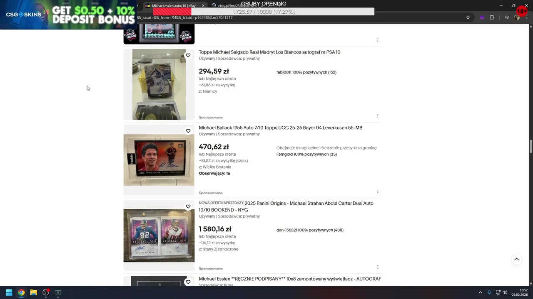Click the page vertical scrollbar thumb
533x299 pixels.
(x=531, y=147)
